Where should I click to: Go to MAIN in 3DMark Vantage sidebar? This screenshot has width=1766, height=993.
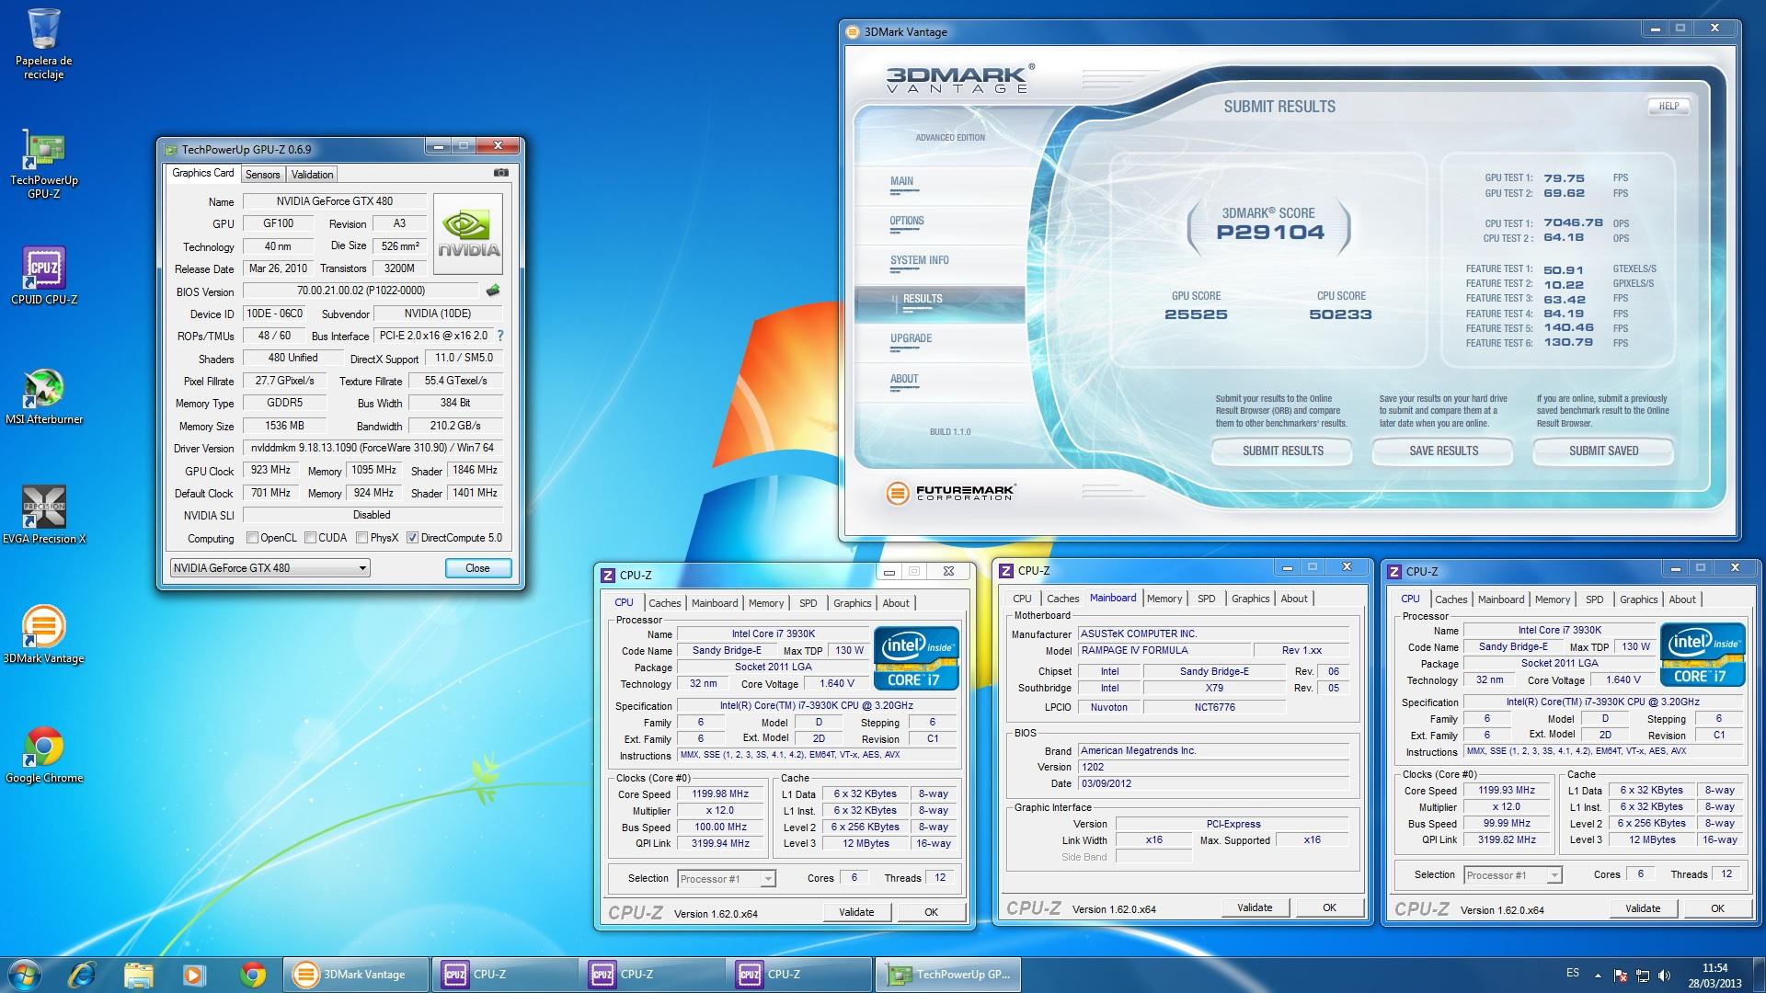[x=901, y=182]
